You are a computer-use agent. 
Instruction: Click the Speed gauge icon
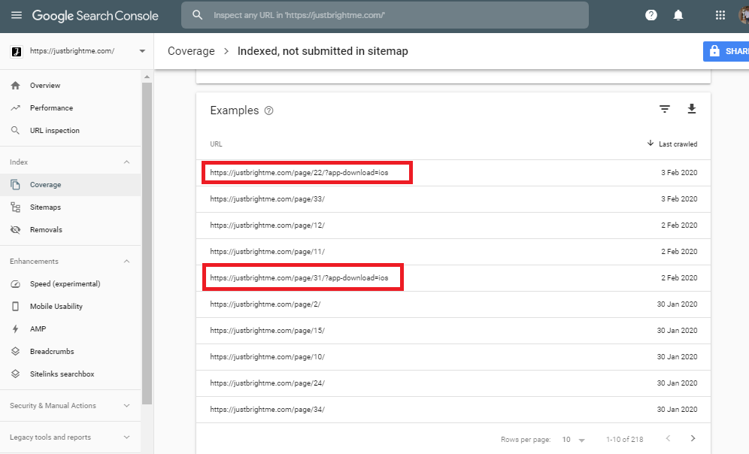tap(15, 284)
